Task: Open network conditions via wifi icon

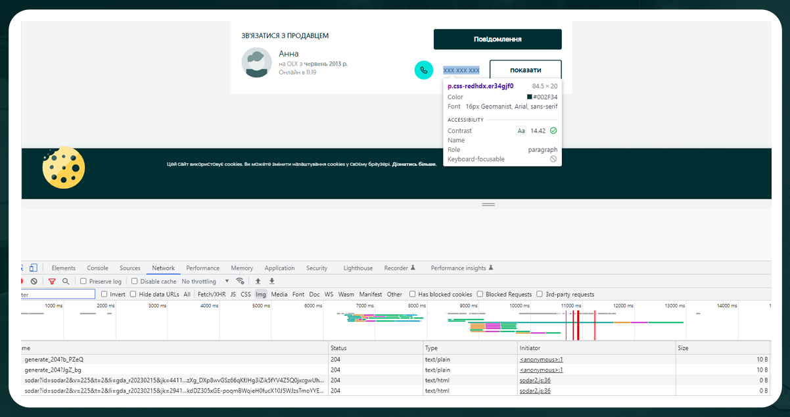Action: (239, 281)
